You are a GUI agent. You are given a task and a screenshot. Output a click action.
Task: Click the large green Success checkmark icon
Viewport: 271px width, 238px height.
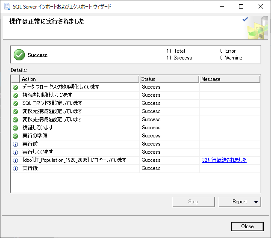[19, 55]
